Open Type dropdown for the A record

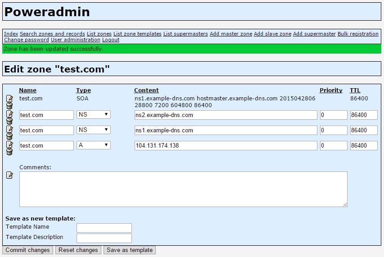[94, 145]
